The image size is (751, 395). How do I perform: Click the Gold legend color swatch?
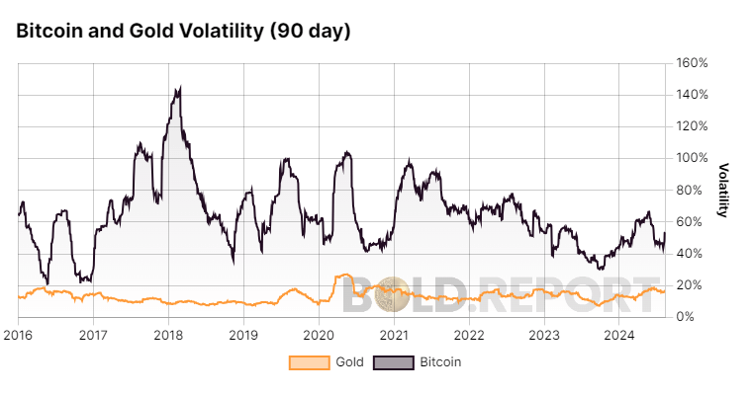tap(307, 362)
